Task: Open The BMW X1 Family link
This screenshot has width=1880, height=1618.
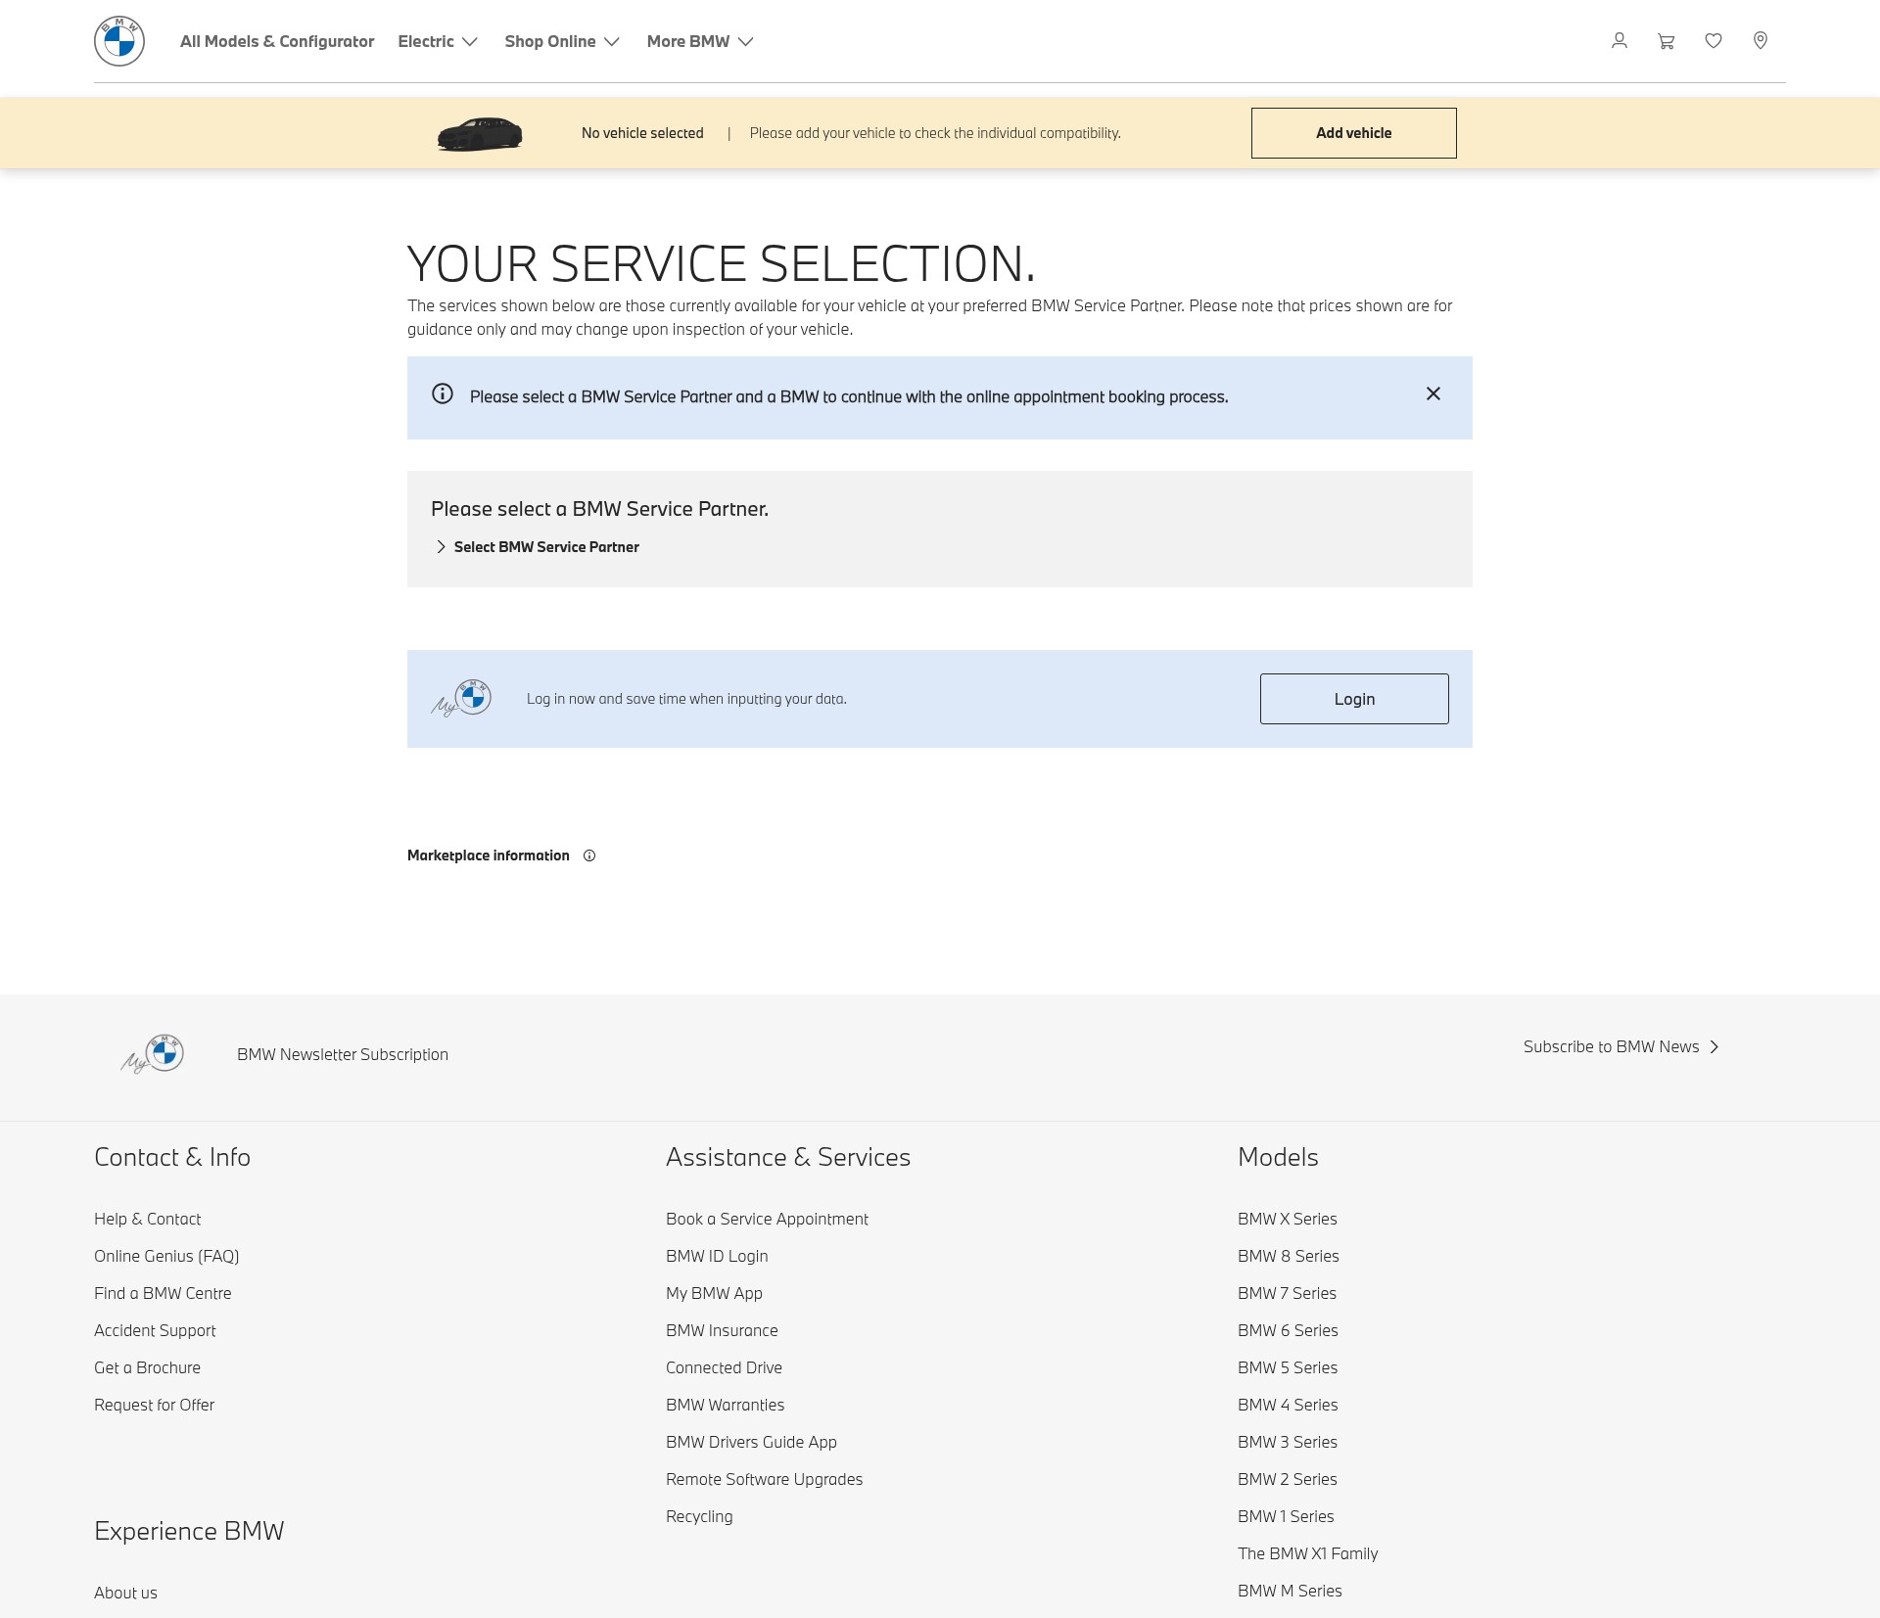Action: (1307, 1554)
